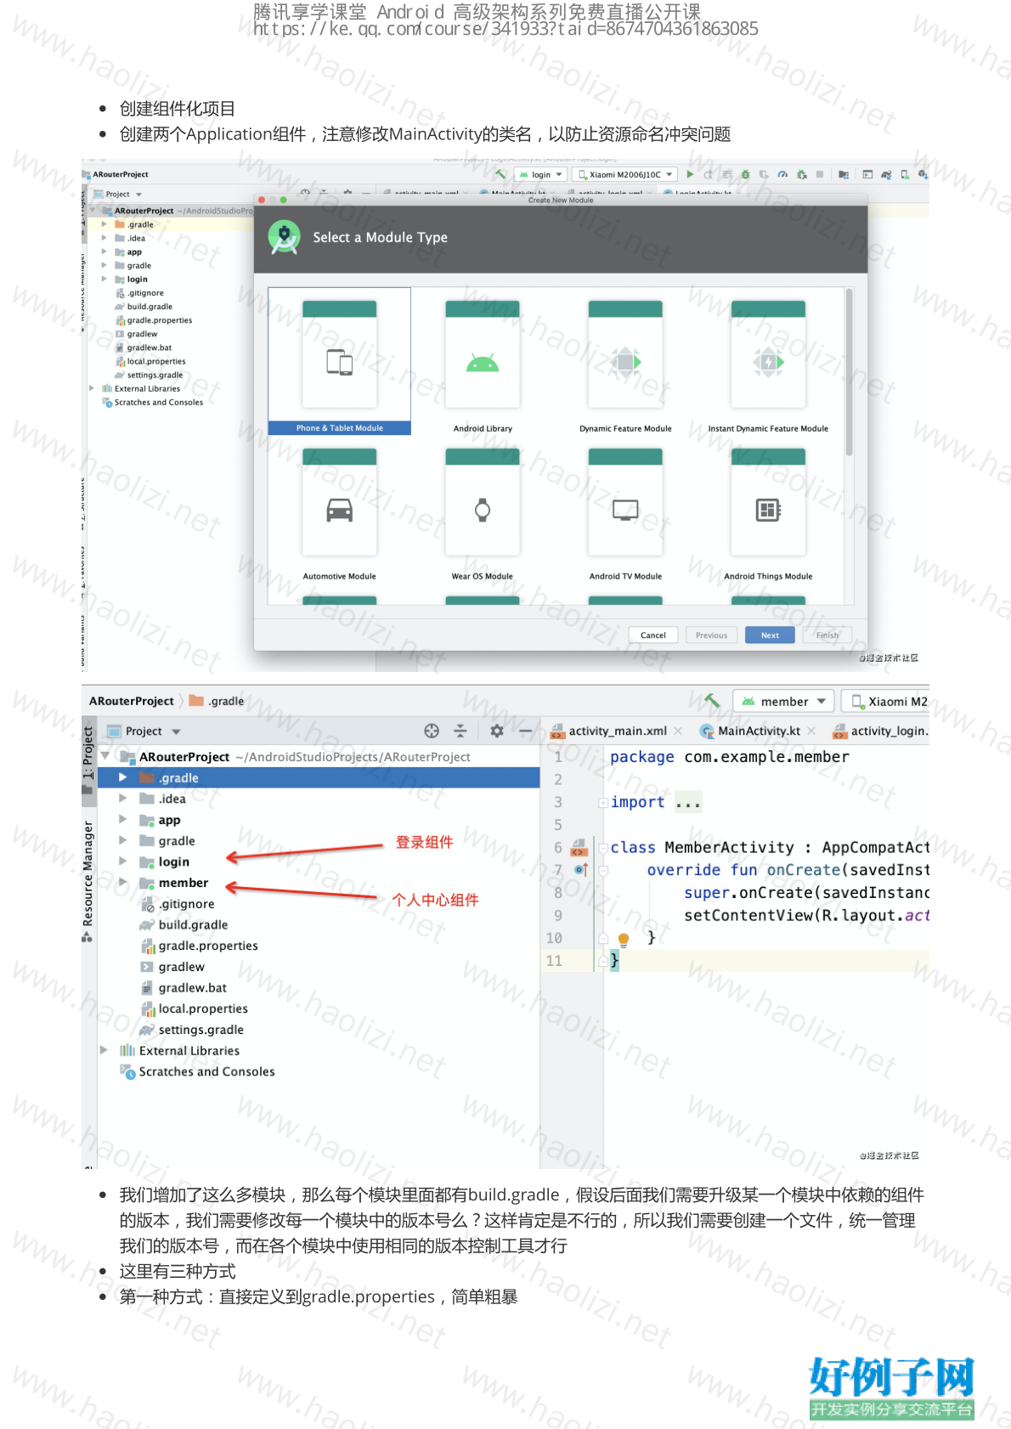Image resolution: width=1011 pixels, height=1429 pixels.
Task: Click Cancel in the Create New Module dialog
Action: click(x=652, y=635)
